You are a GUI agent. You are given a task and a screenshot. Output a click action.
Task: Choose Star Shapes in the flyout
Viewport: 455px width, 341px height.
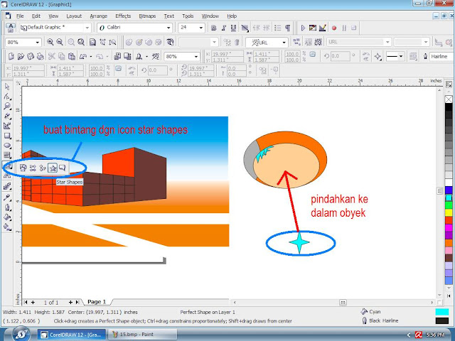[x=53, y=168]
